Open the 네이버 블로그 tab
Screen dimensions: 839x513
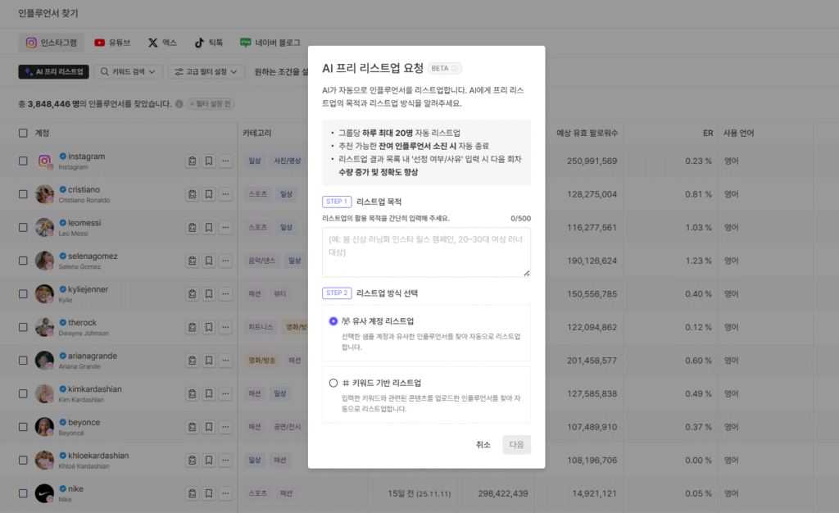pyautogui.click(x=270, y=43)
